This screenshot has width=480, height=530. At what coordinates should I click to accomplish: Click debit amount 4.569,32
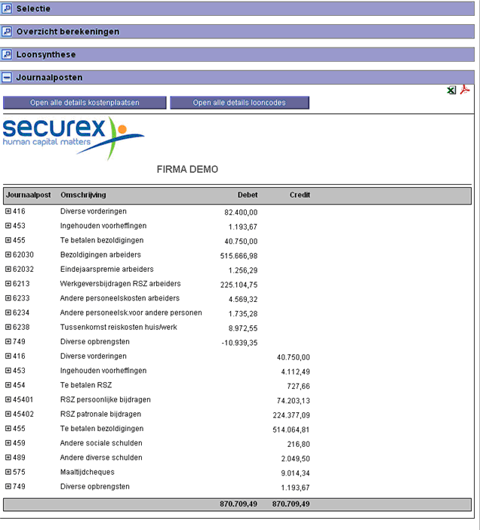click(x=243, y=300)
